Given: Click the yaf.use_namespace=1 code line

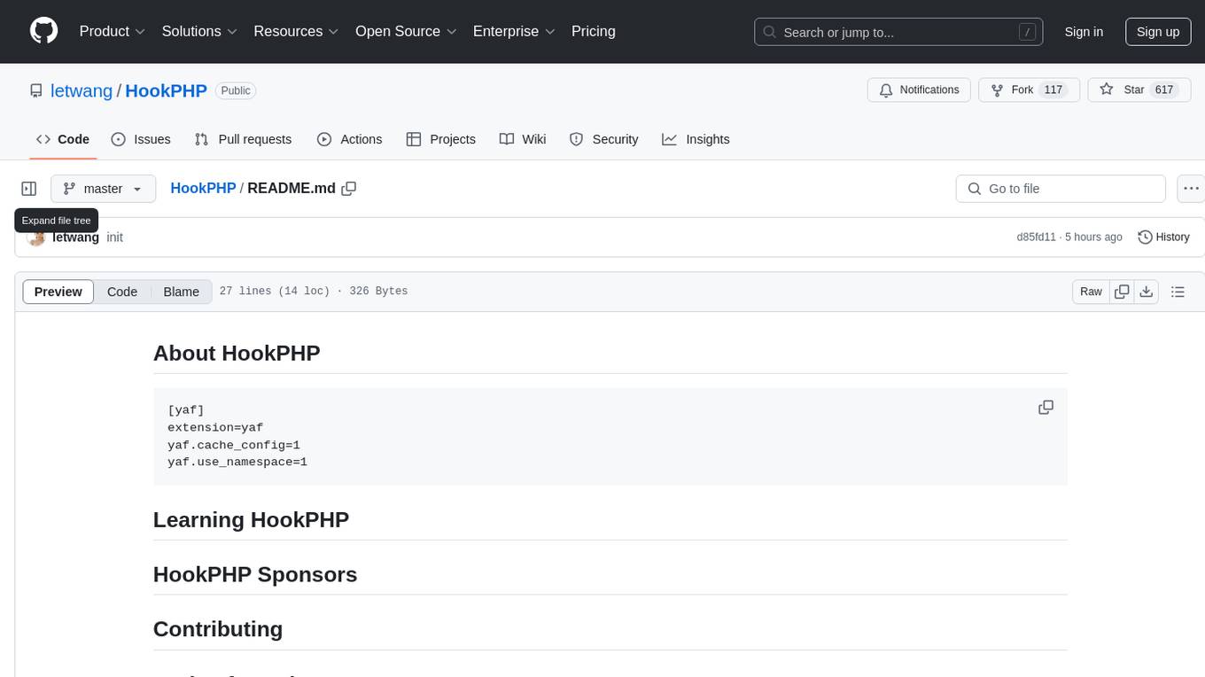Looking at the screenshot, I should (237, 462).
